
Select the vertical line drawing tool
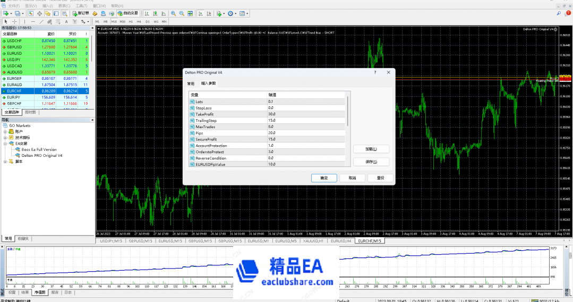25,22
